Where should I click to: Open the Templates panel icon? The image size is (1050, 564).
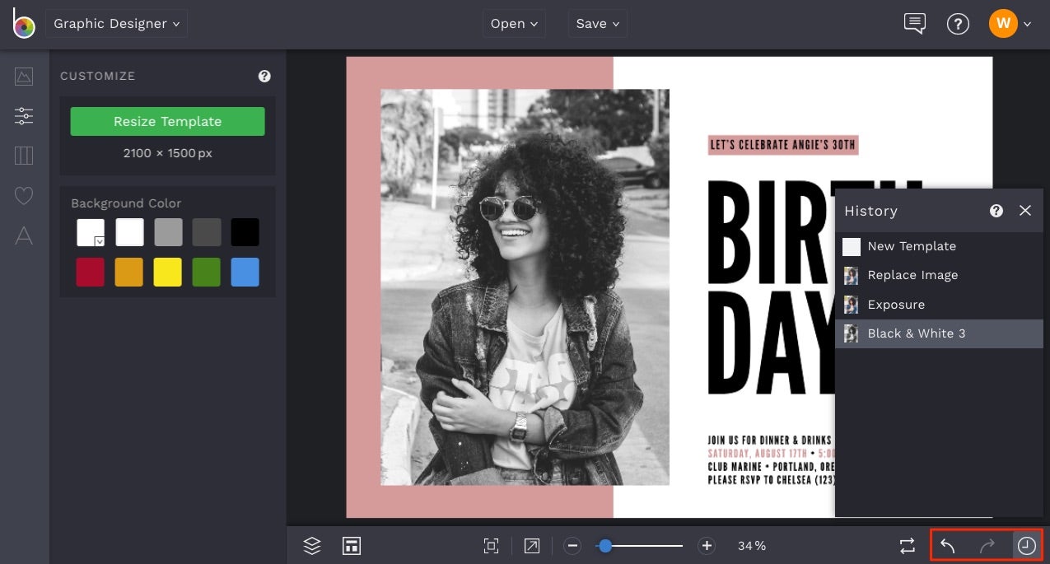click(x=23, y=156)
